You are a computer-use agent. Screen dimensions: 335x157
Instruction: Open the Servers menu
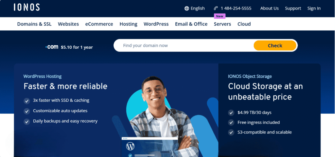pyautogui.click(x=222, y=24)
